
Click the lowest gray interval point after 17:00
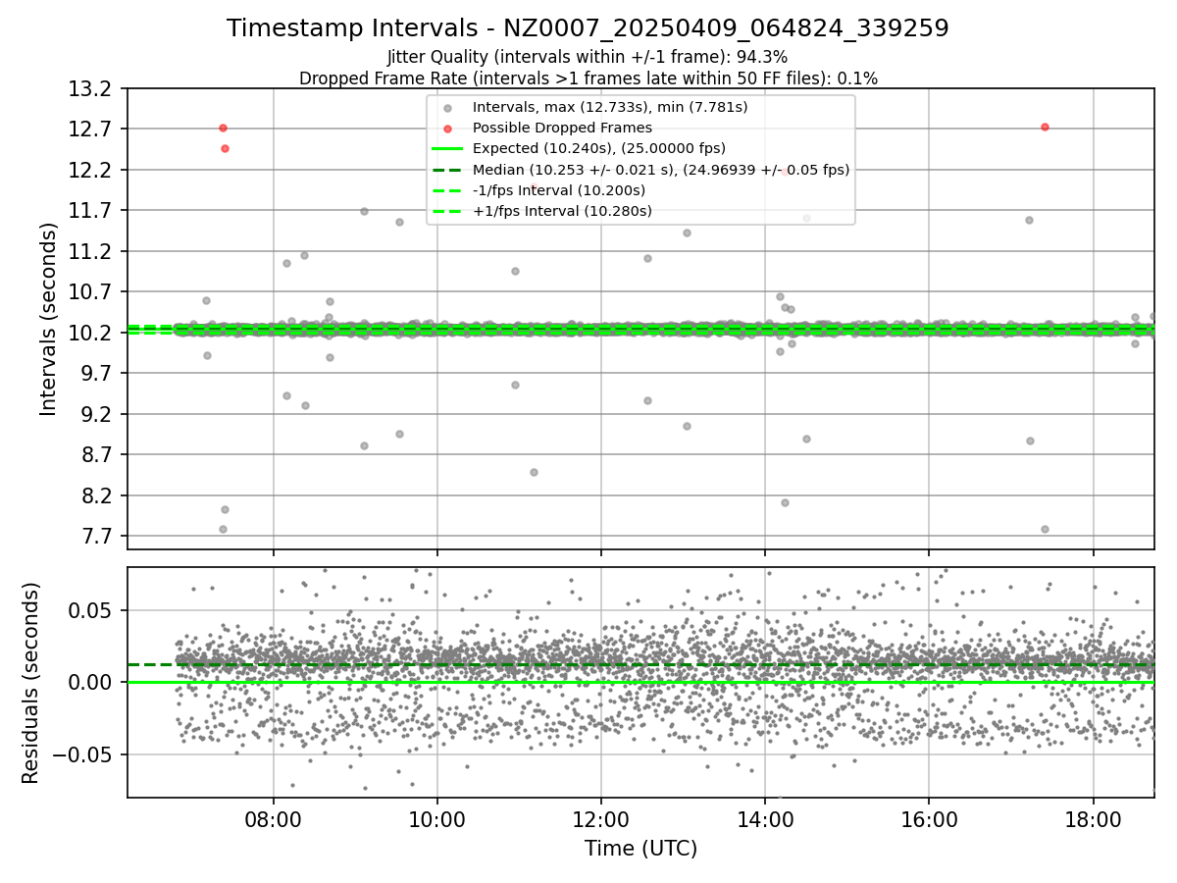click(1045, 529)
